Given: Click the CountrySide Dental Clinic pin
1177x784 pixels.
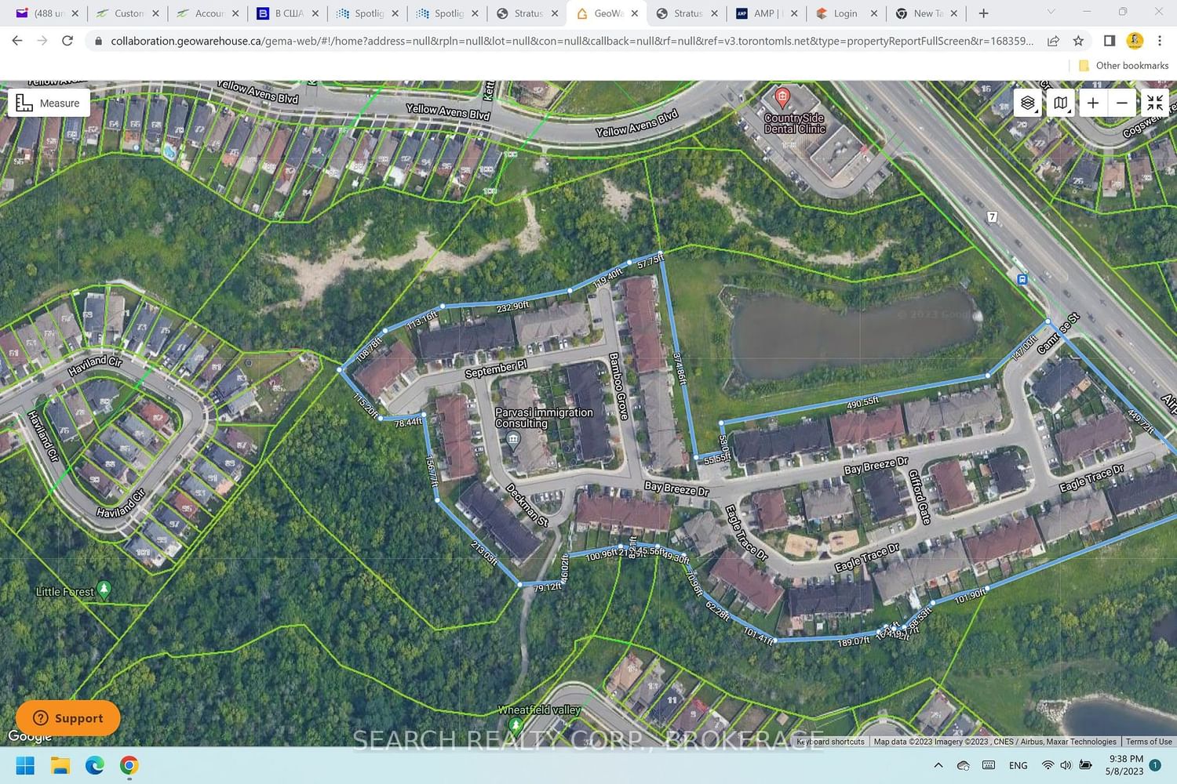Looking at the screenshot, I should [782, 98].
